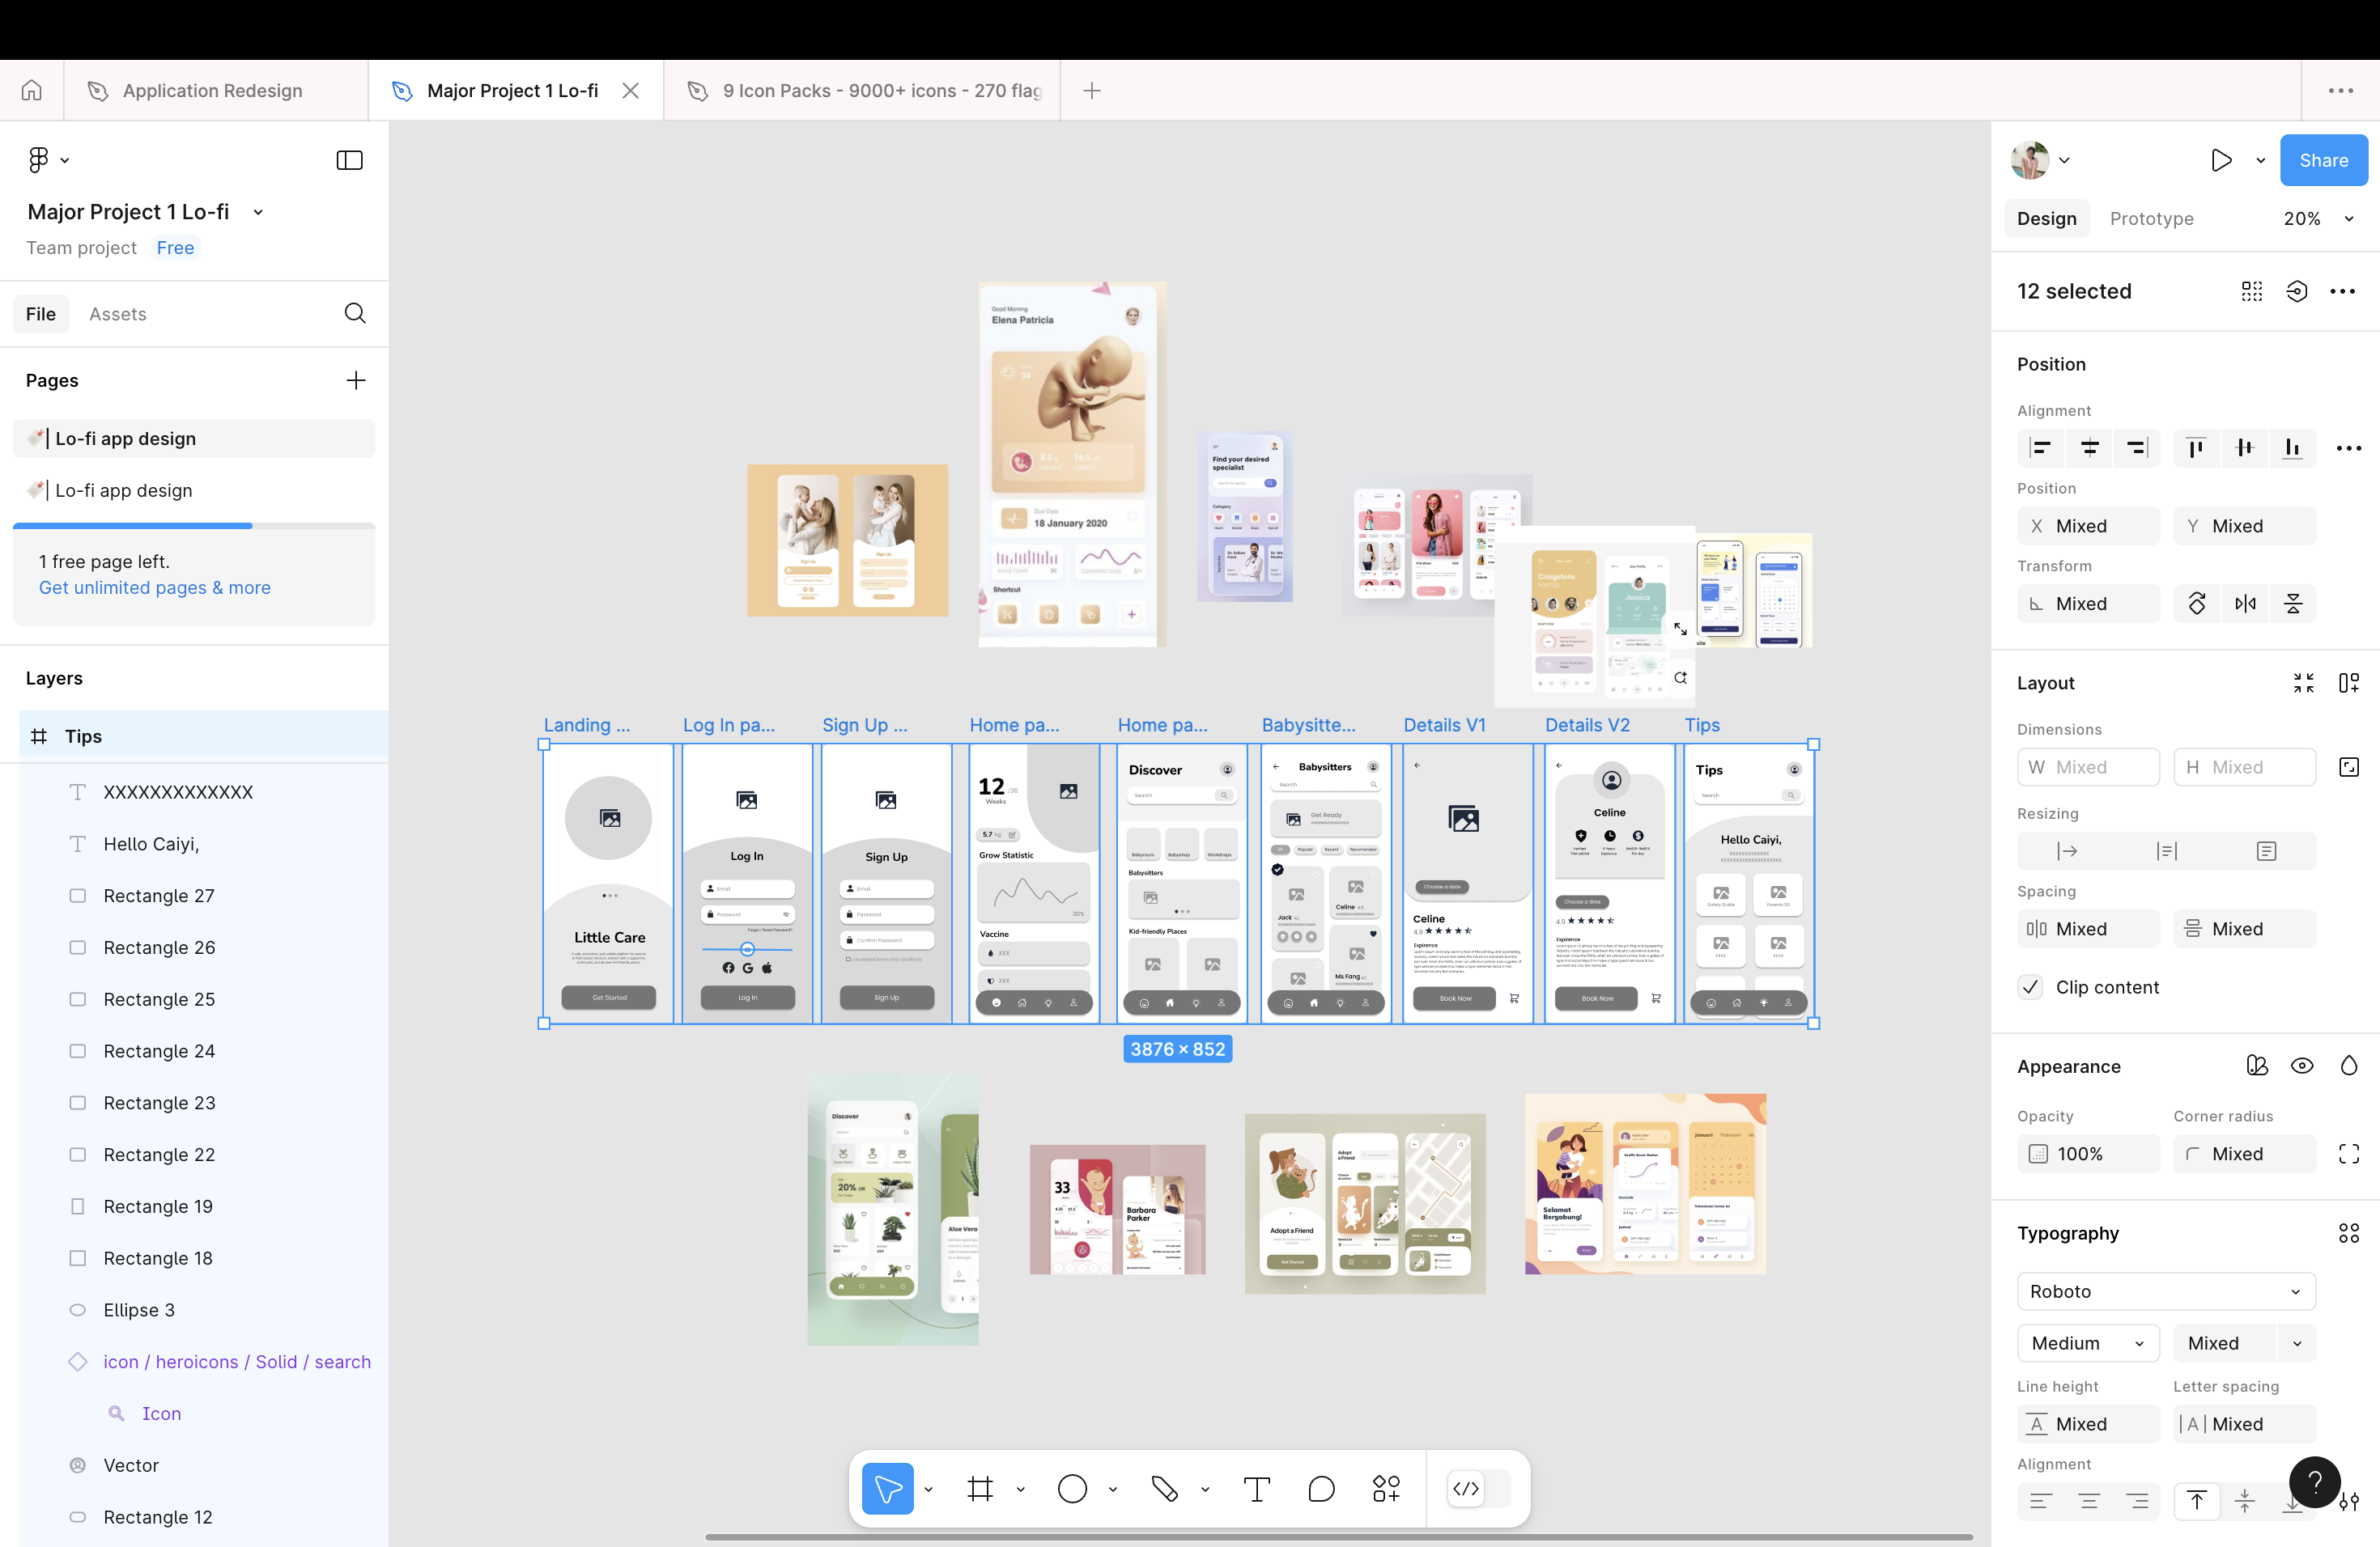
Task: Select the Pen tool
Action: [x=1164, y=1489]
